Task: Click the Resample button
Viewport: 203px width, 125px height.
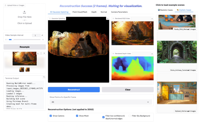Action: click(x=25, y=47)
